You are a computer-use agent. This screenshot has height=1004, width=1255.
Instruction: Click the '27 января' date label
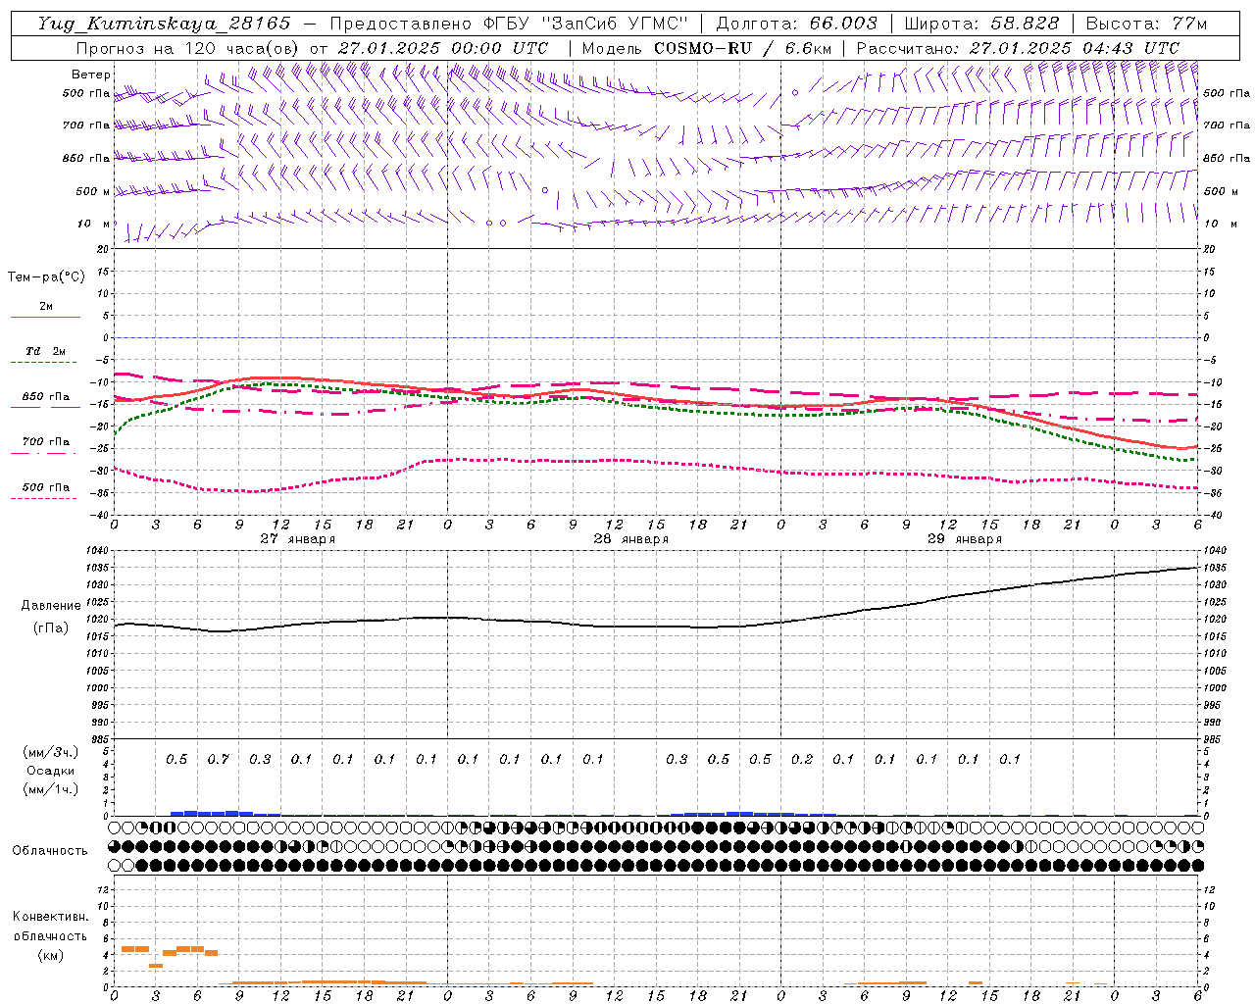[298, 539]
